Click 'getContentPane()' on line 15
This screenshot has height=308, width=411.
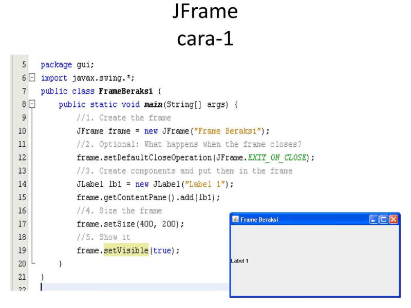[x=139, y=198]
